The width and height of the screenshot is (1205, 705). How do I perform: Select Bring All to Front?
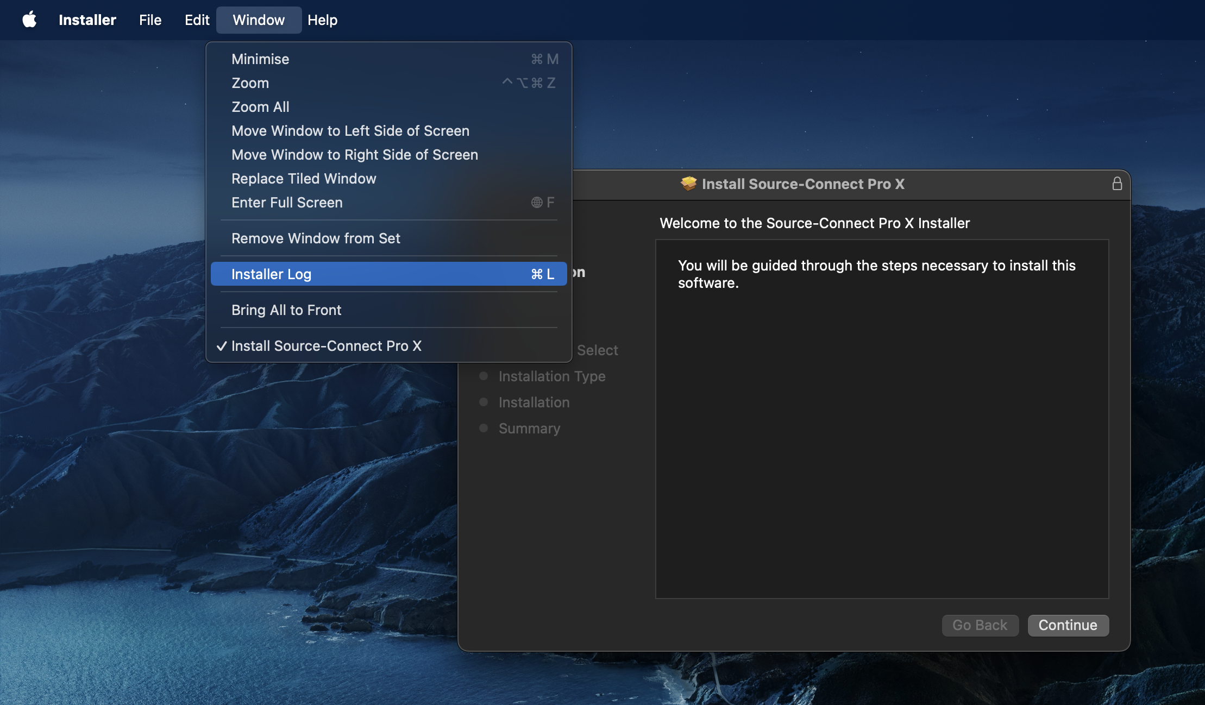pyautogui.click(x=388, y=310)
